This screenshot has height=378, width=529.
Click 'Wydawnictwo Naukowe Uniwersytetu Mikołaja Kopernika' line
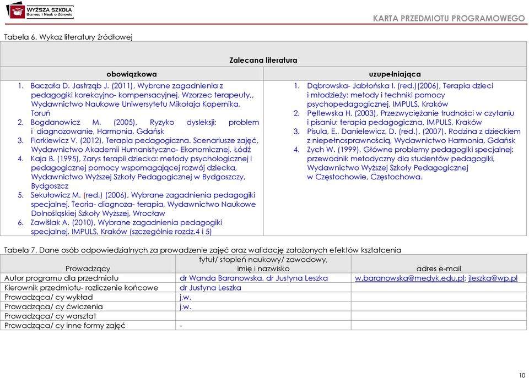pos(136,104)
